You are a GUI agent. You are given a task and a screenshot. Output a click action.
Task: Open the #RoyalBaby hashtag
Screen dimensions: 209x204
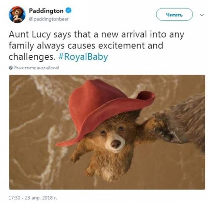[x=83, y=57]
